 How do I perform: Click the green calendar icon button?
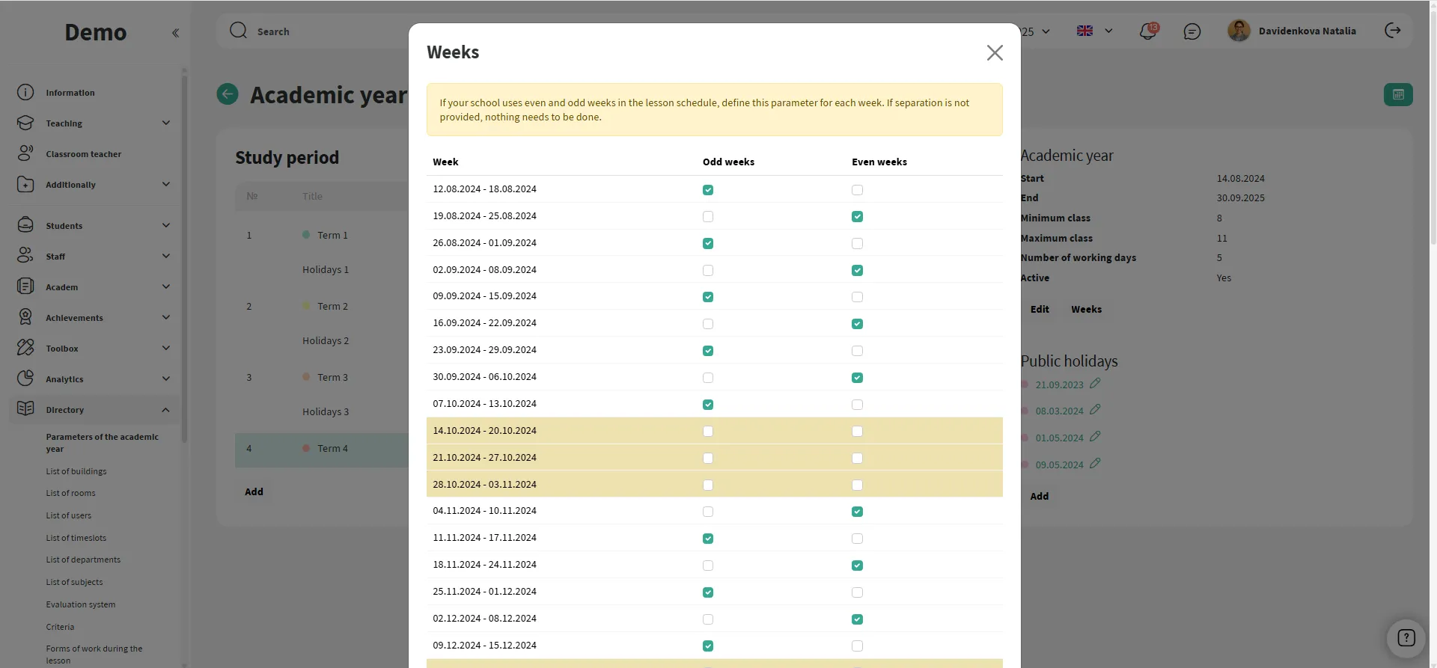coord(1397,94)
